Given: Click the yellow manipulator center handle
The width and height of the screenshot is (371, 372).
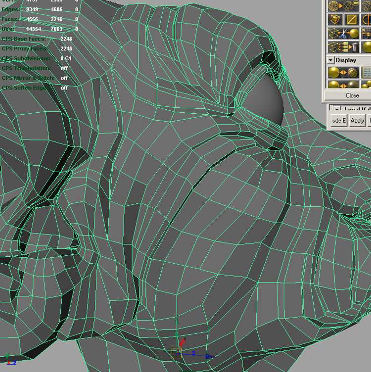Looking at the screenshot, I should pyautogui.click(x=177, y=353).
